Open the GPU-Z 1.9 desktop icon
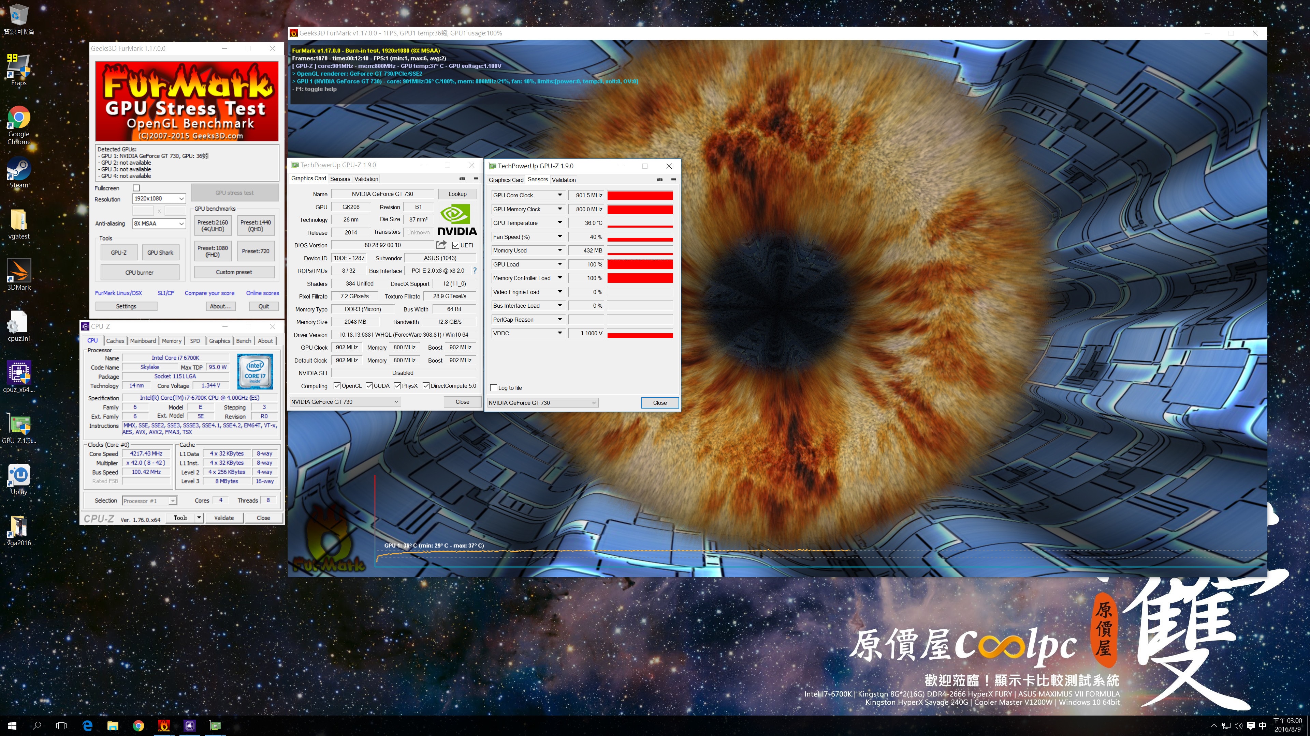 [x=19, y=428]
